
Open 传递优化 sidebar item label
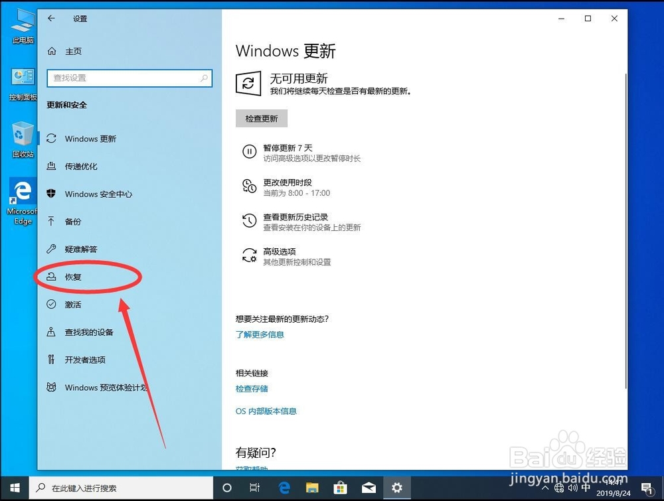click(81, 167)
